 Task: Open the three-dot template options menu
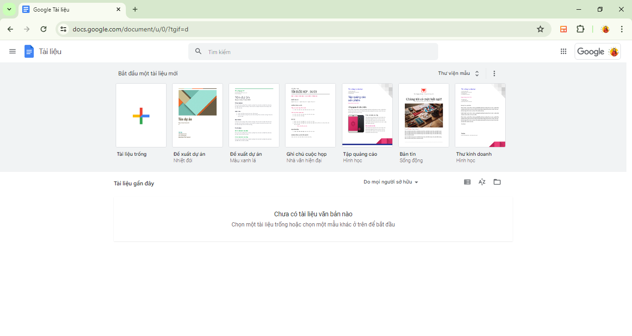(494, 73)
